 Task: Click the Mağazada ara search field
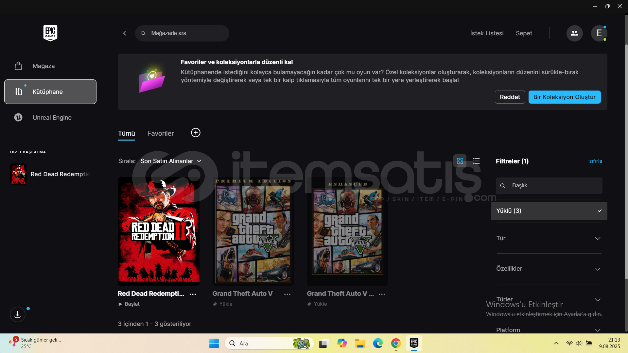tap(182, 33)
